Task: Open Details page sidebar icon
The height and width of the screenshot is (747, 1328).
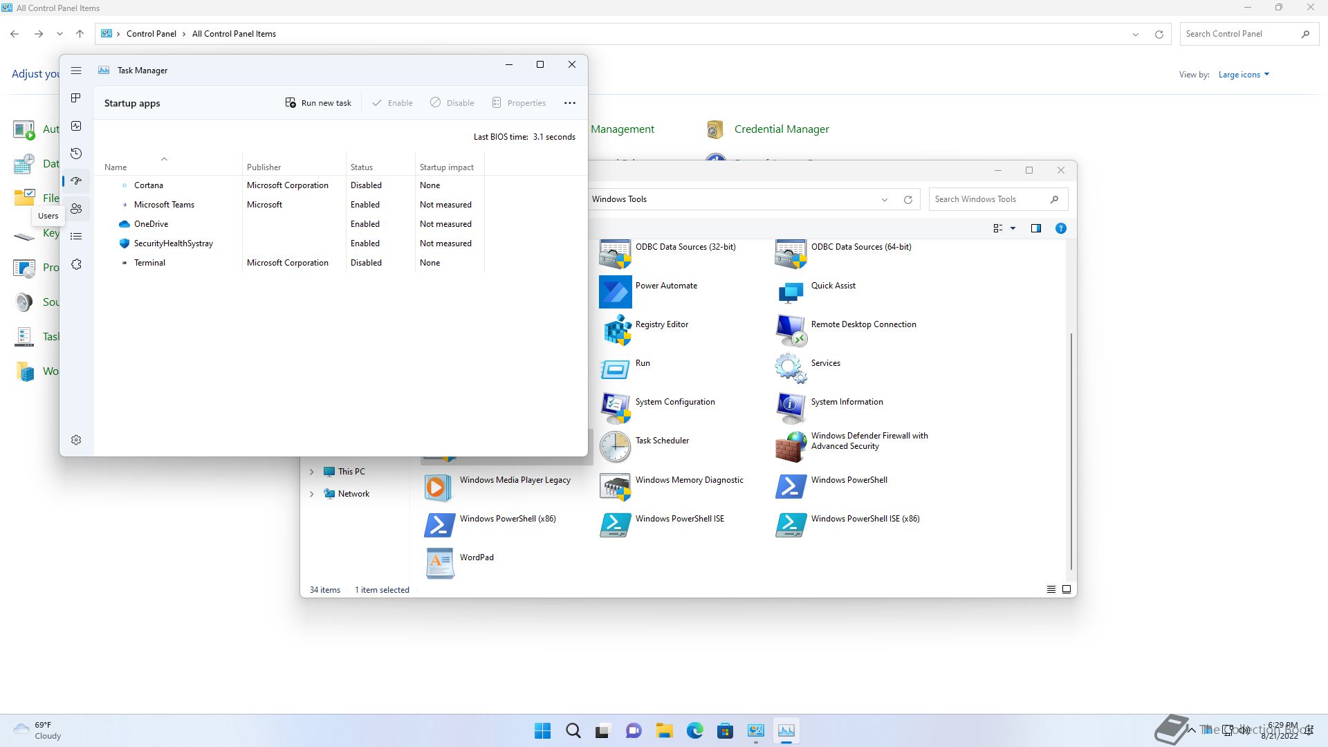Action: [x=76, y=237]
